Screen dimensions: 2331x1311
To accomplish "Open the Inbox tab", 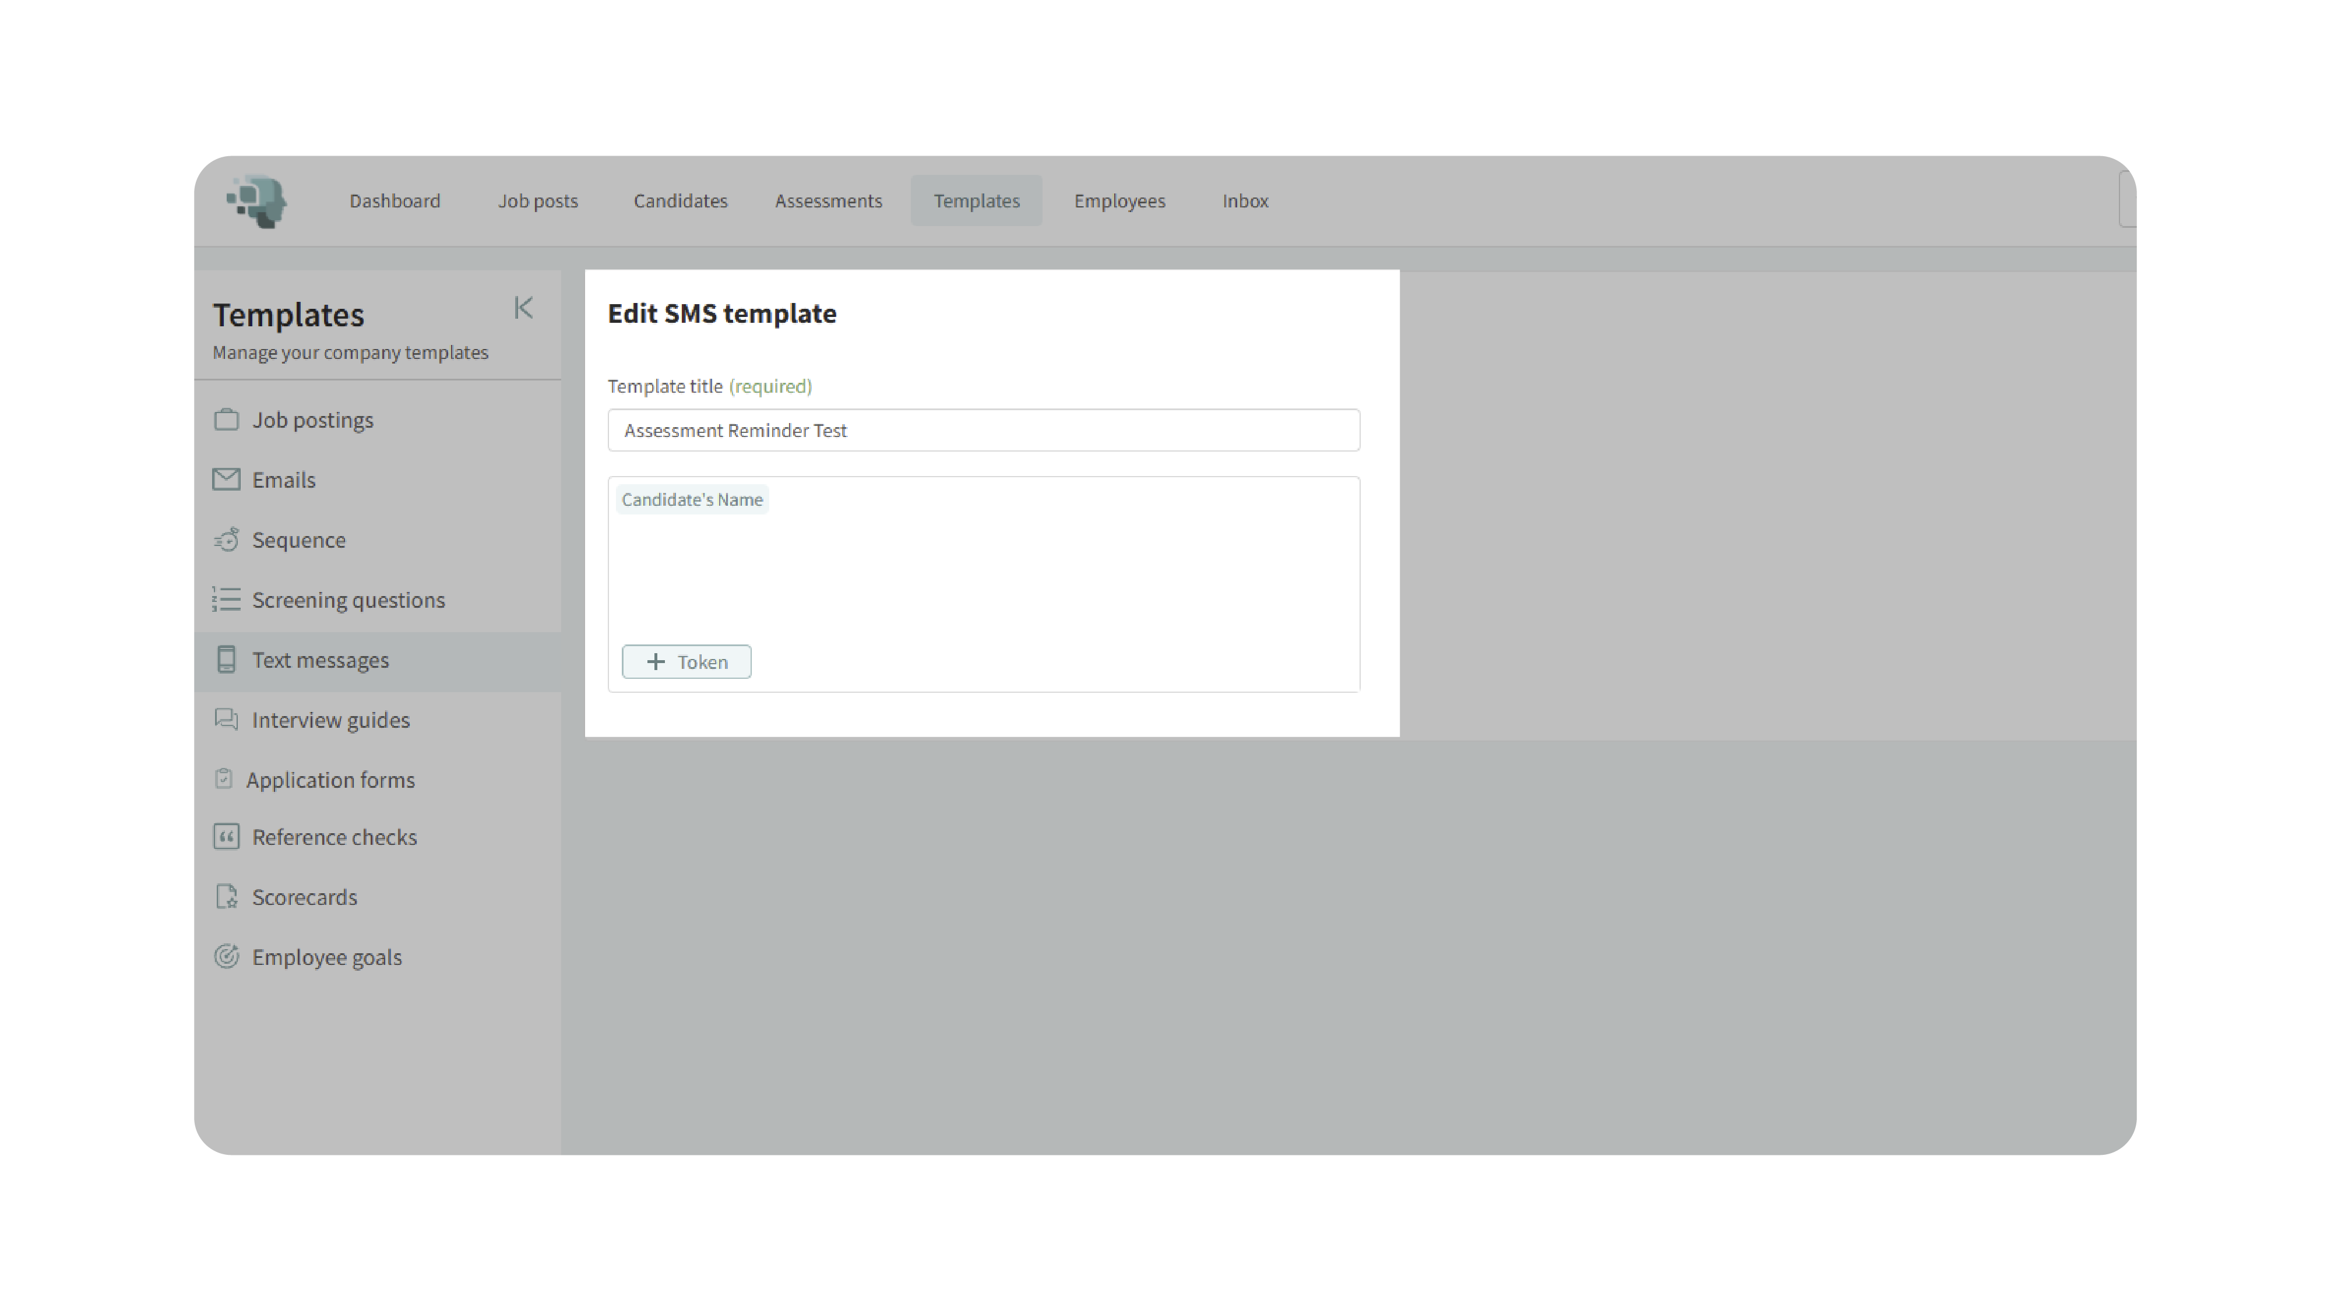I will point(1245,201).
